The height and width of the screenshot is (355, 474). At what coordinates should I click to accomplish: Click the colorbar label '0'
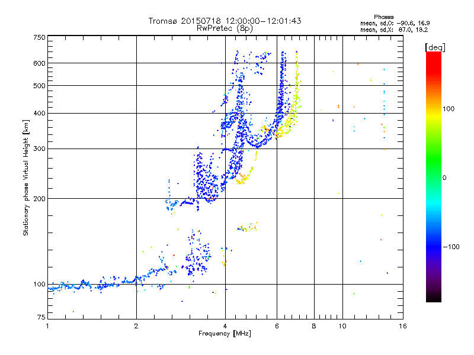click(444, 178)
